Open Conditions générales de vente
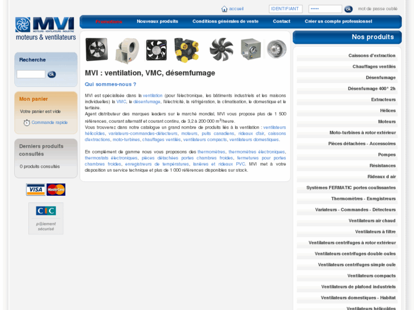 pyautogui.click(x=225, y=22)
